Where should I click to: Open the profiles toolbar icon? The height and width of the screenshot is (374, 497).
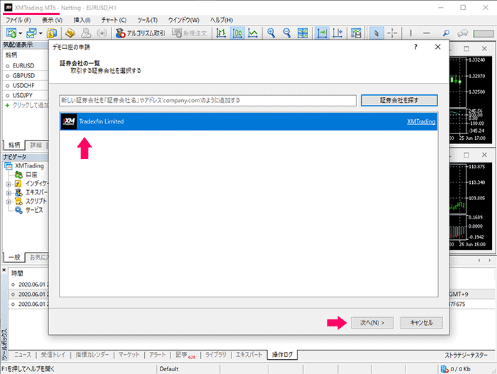click(31, 33)
